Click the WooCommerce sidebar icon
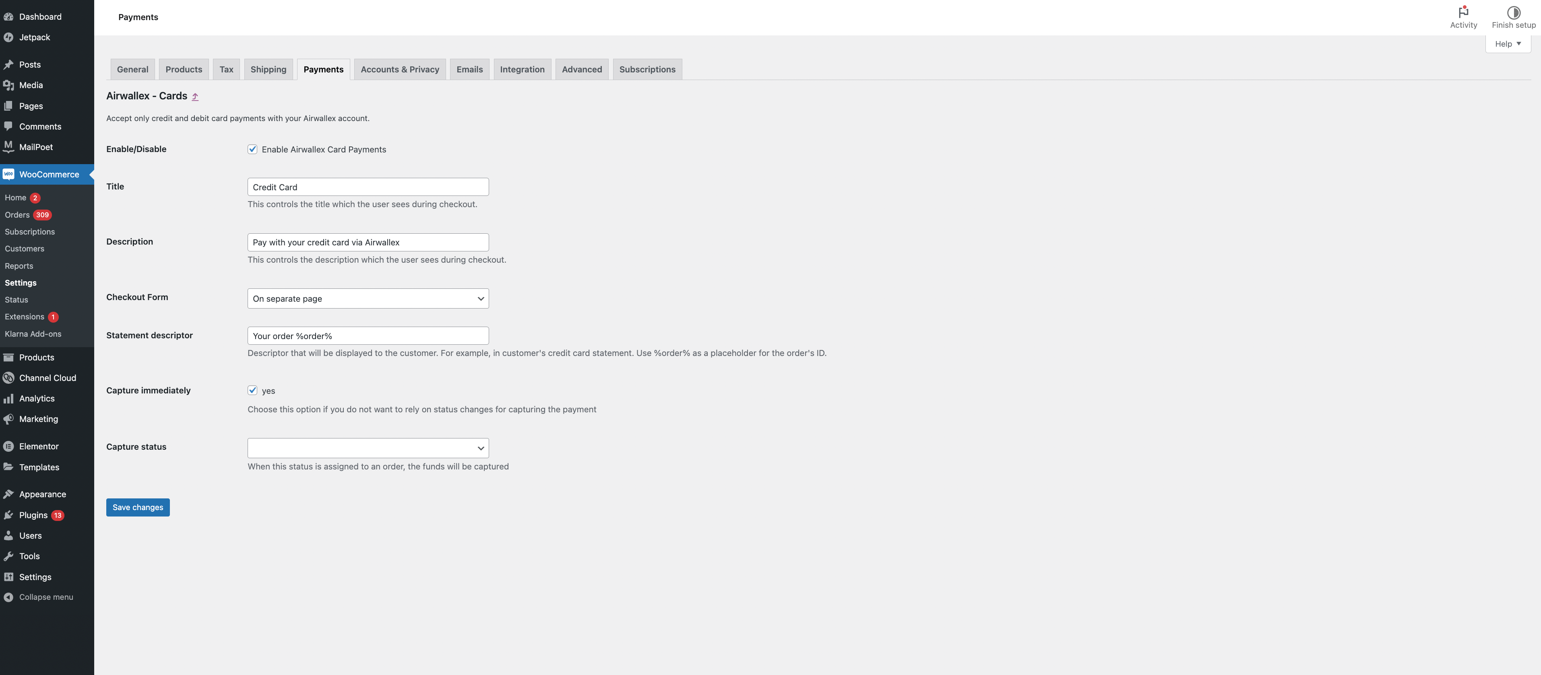This screenshot has height=675, width=1541. pos(8,174)
